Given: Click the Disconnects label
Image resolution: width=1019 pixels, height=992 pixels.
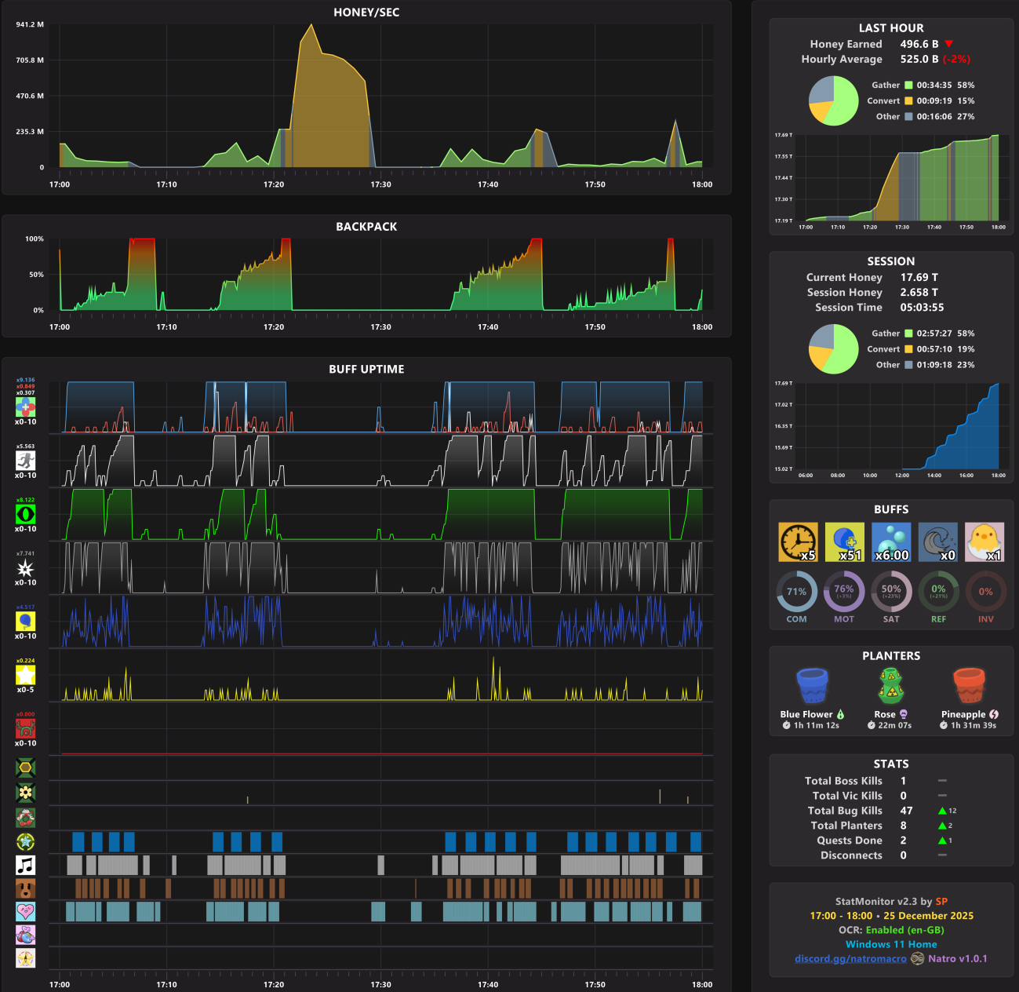Looking at the screenshot, I should [x=851, y=855].
